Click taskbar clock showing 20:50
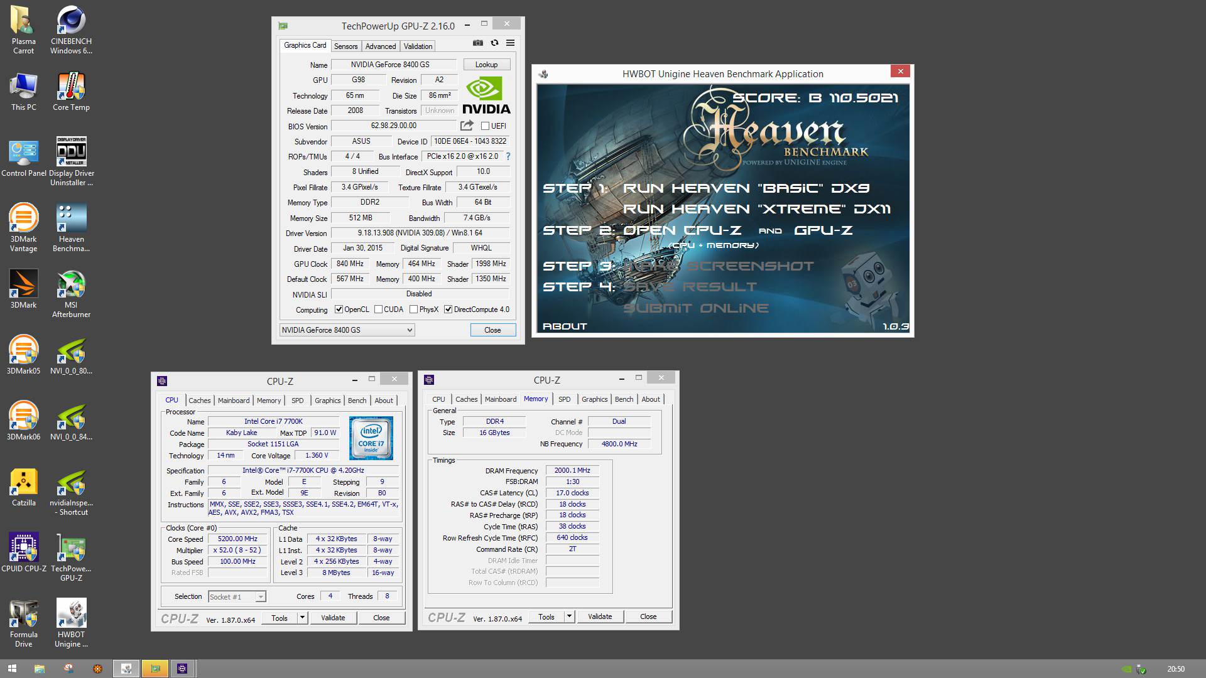Screen dimensions: 1206x678 (1176, 669)
